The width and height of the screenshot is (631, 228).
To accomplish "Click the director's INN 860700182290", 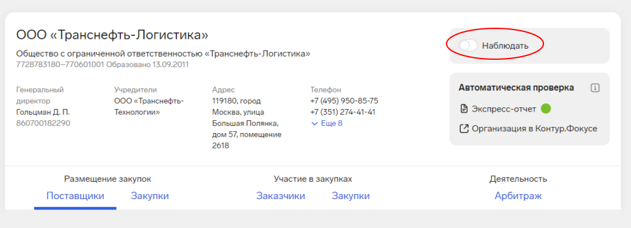I will point(43,123).
